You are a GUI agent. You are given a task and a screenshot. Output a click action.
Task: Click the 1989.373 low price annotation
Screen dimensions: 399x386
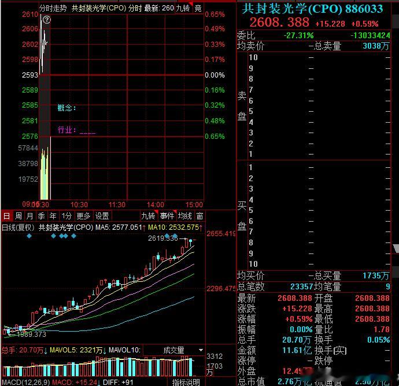click(32, 334)
